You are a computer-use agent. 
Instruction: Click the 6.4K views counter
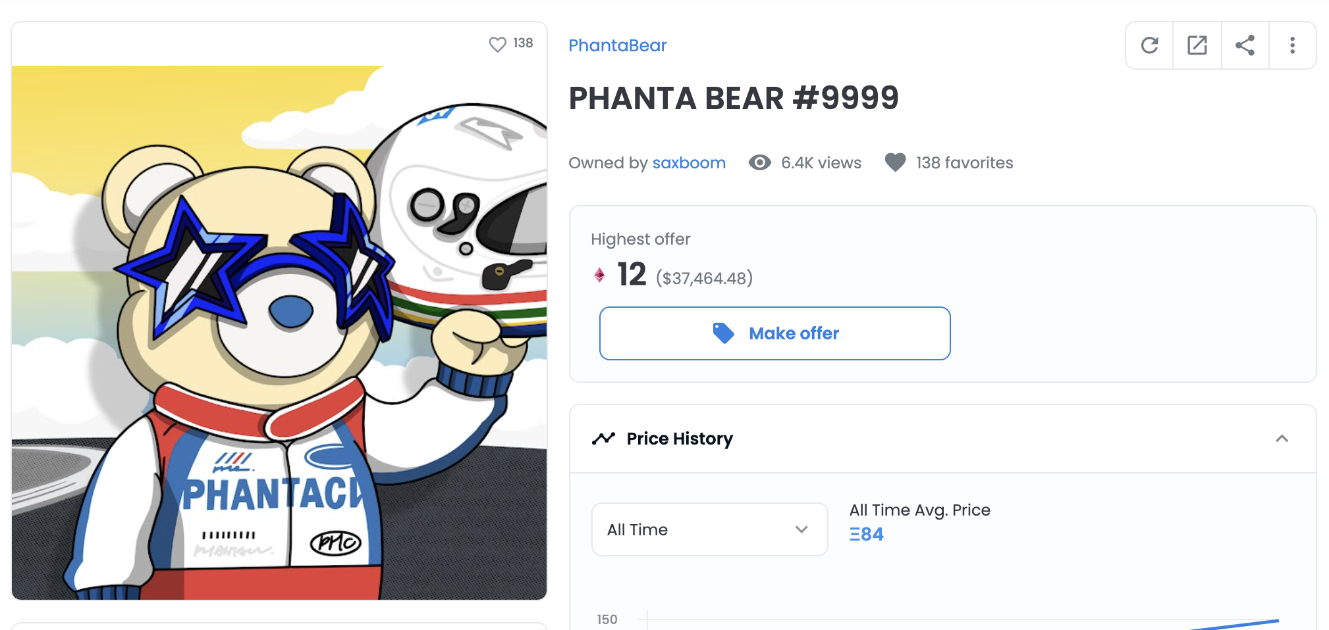coord(820,162)
